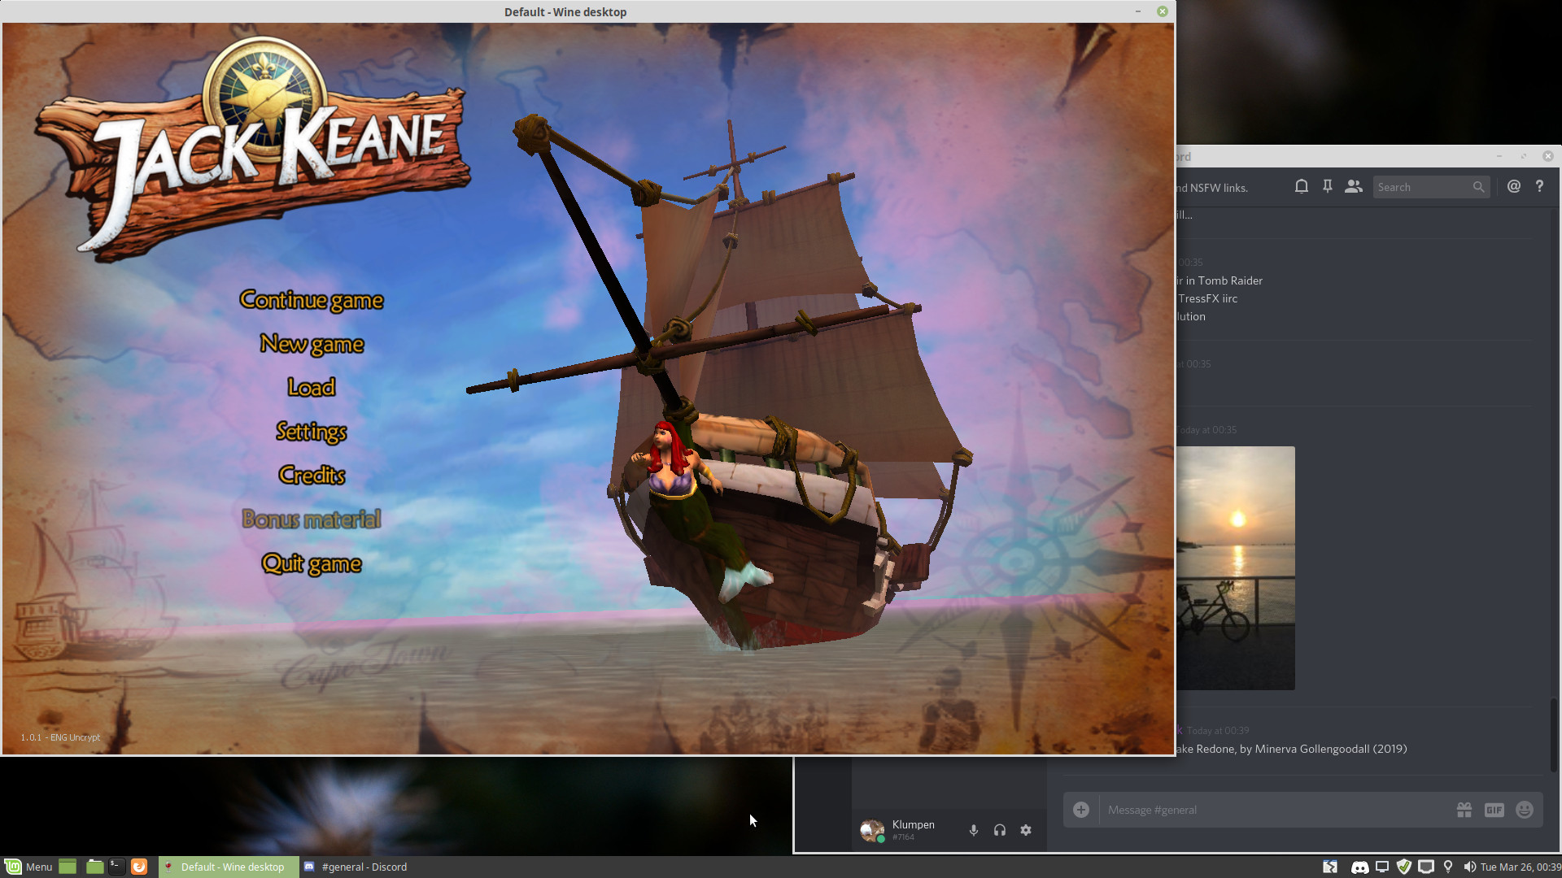
Task: Mute microphone in Discord user panel
Action: pos(973,830)
